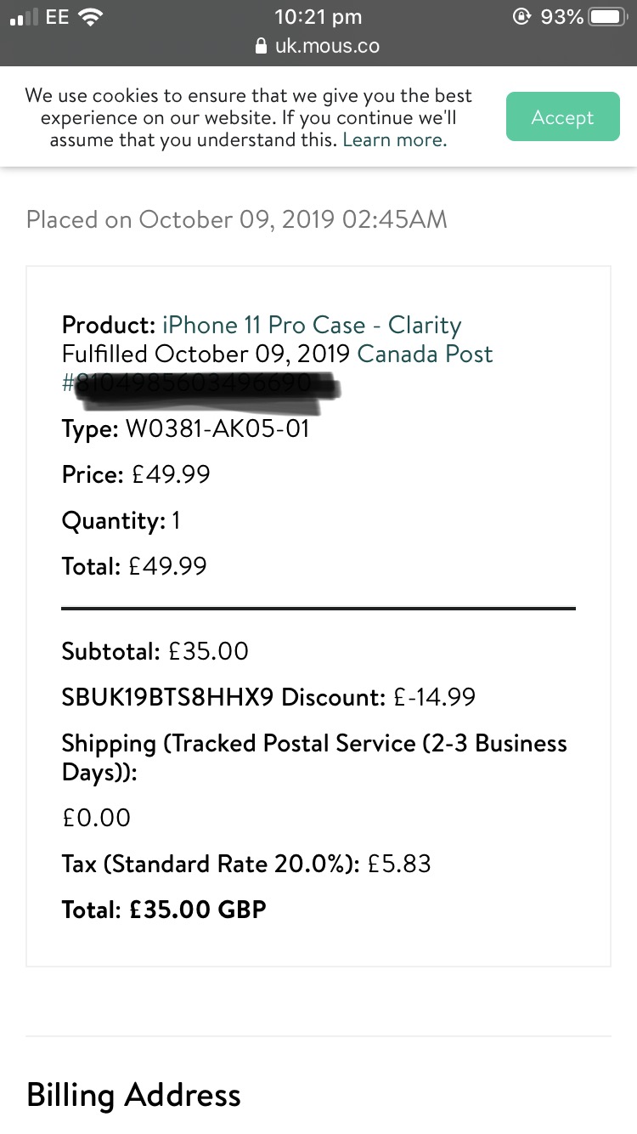
Task: Tap the Accept cookies button
Action: tap(562, 117)
